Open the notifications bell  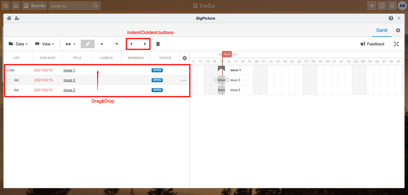point(392,6)
